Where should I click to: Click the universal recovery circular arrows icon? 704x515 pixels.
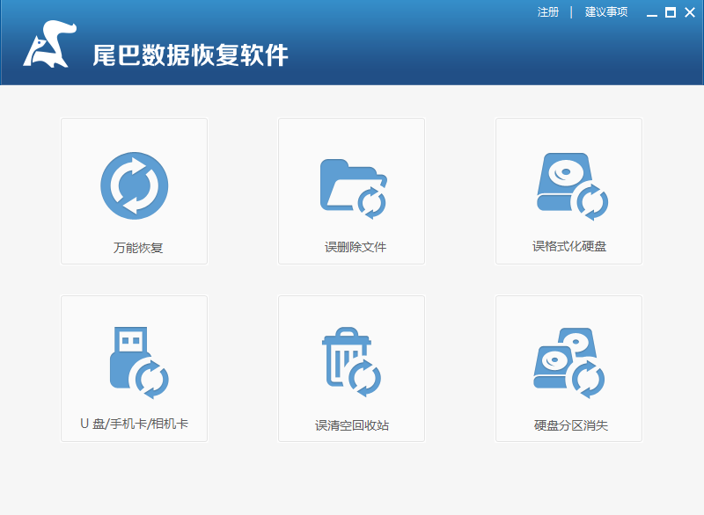click(x=134, y=185)
